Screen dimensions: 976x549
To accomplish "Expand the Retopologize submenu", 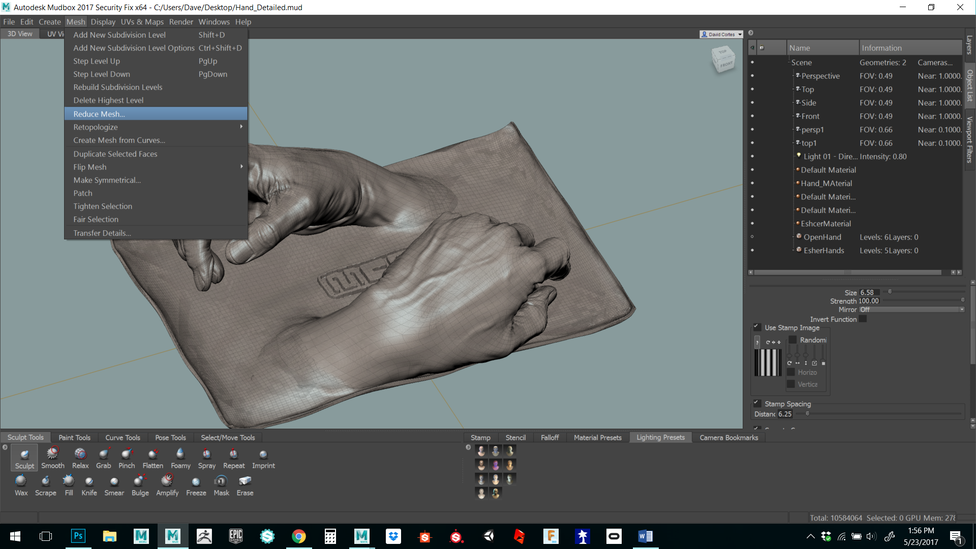I will tap(156, 127).
